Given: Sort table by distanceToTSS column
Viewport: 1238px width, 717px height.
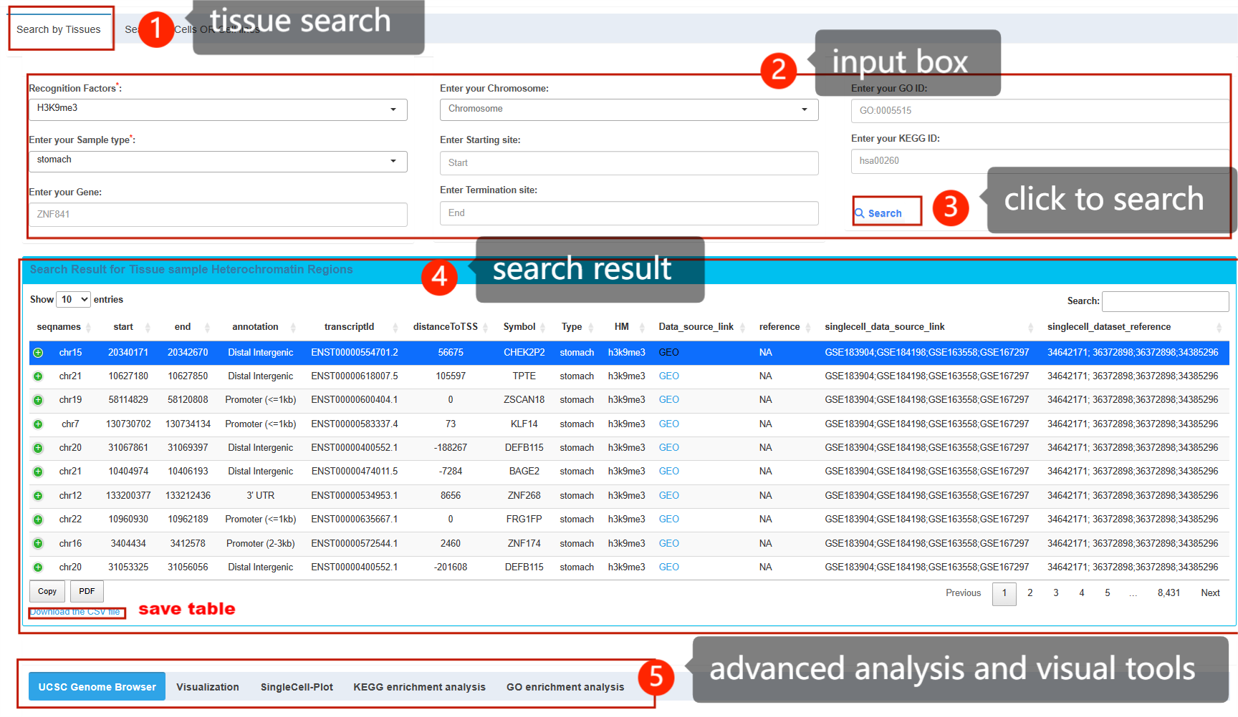Looking at the screenshot, I should [x=446, y=327].
